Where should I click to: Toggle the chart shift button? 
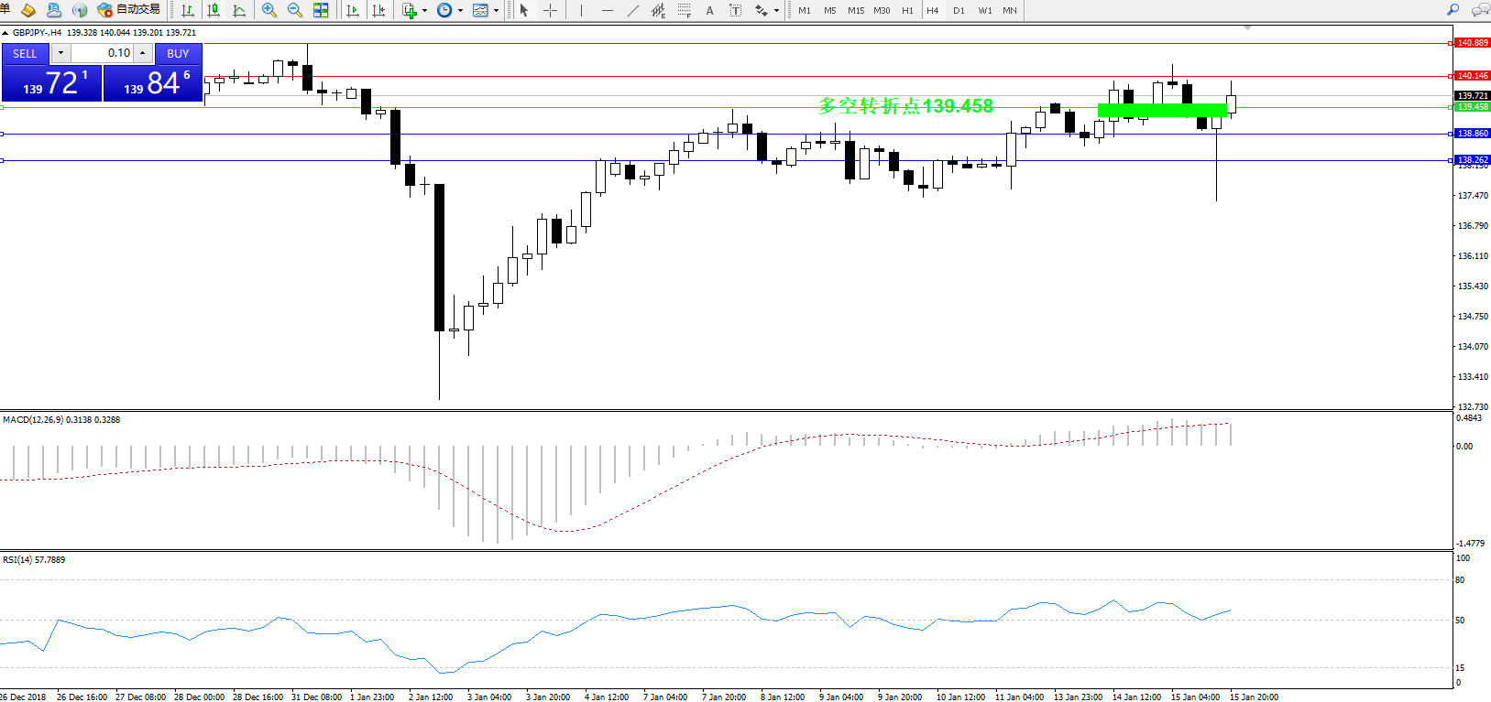[378, 10]
